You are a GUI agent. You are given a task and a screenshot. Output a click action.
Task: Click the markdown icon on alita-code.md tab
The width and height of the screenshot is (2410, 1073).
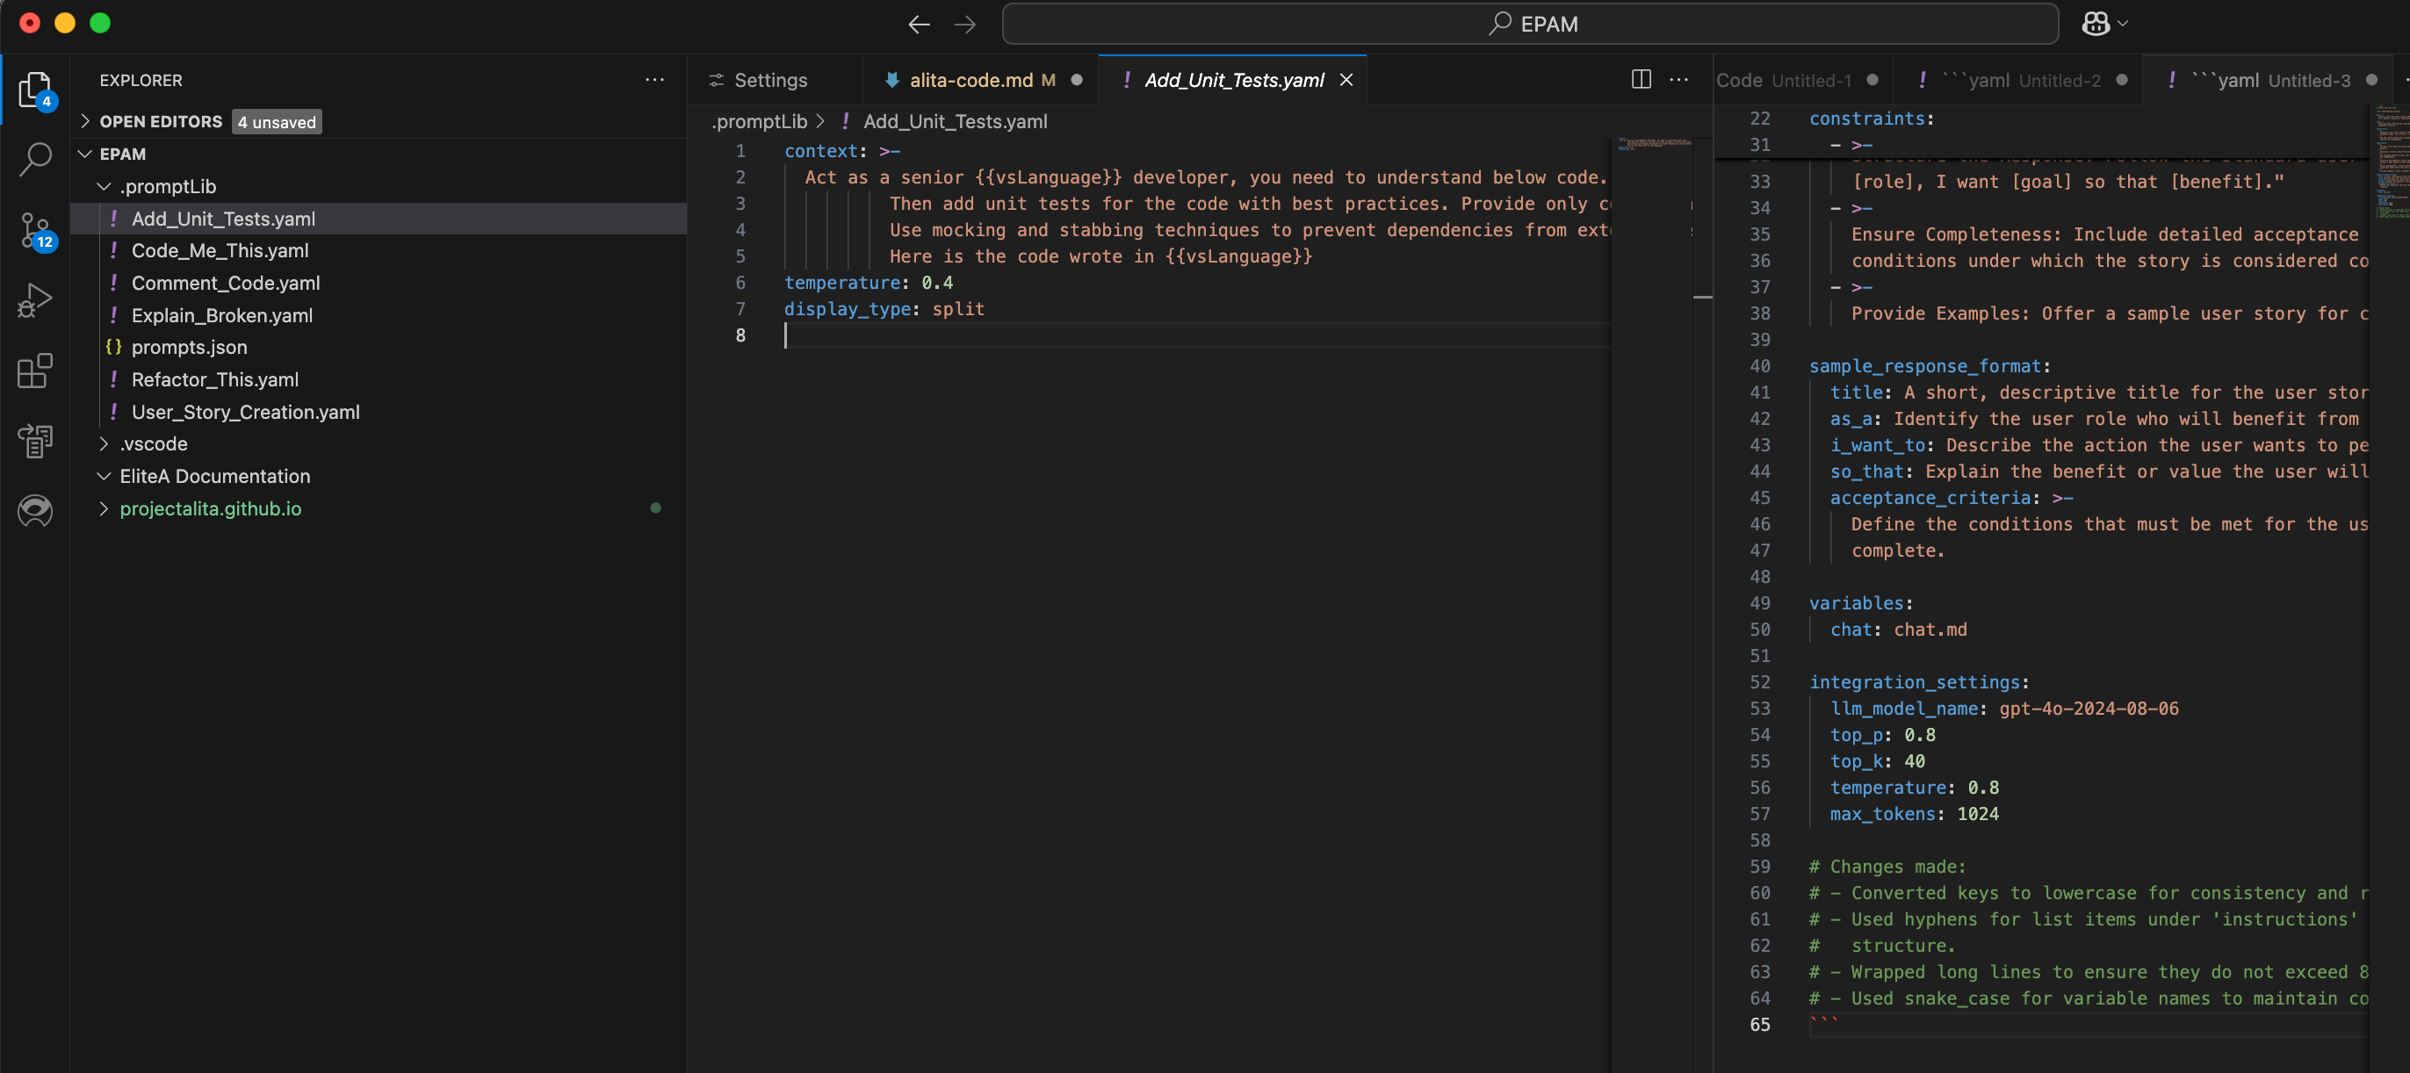tap(891, 81)
